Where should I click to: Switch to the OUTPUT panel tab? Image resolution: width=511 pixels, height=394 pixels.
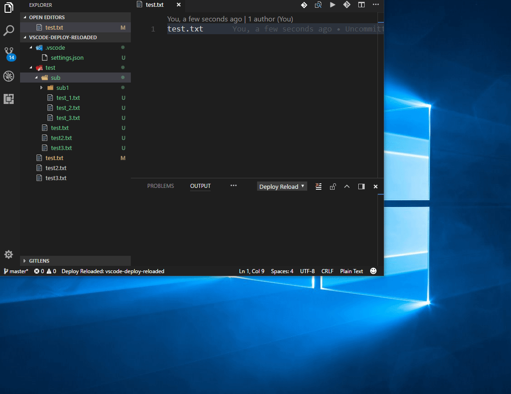click(x=201, y=186)
